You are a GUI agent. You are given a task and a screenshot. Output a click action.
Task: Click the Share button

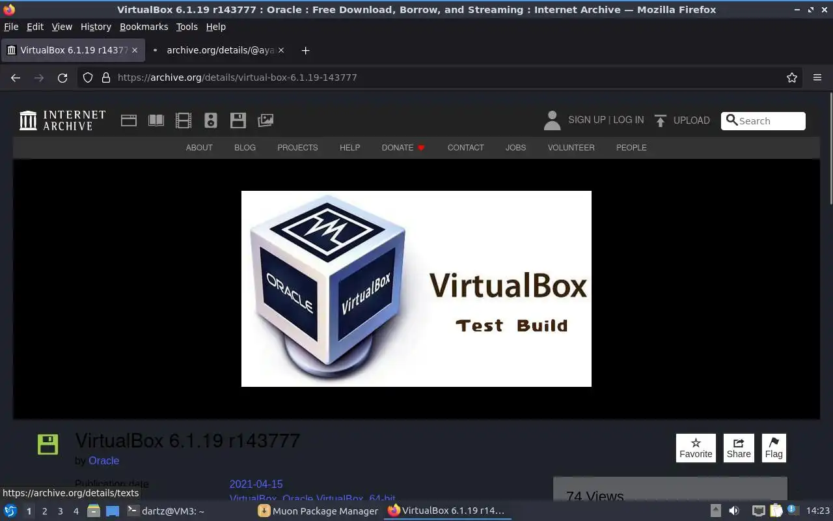click(739, 448)
